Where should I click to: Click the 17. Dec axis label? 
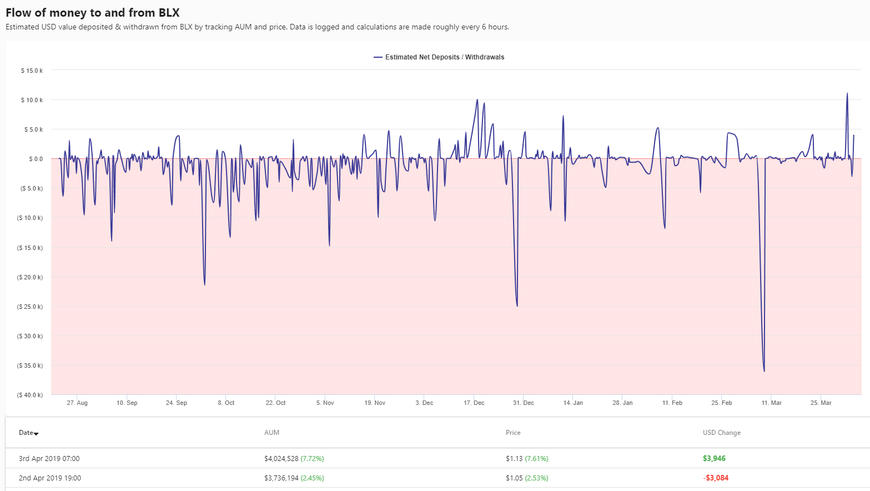tap(474, 403)
